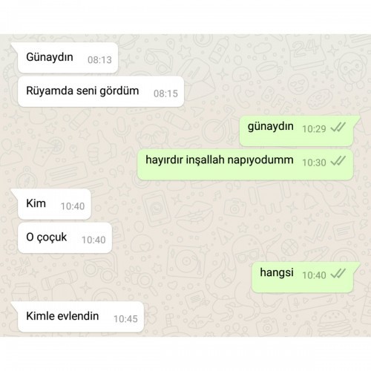371x371 pixels.
Task: Select the 'Rüyamda seni gördüm' message
Action: click(x=101, y=91)
